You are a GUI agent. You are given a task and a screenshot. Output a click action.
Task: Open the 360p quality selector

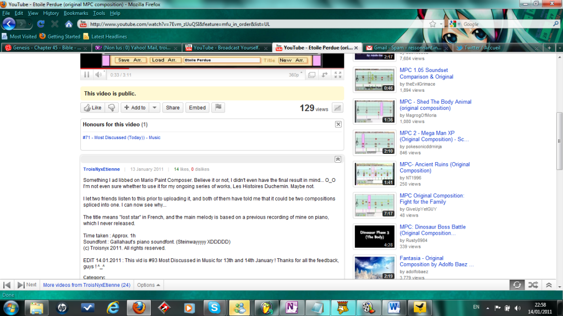click(x=295, y=75)
